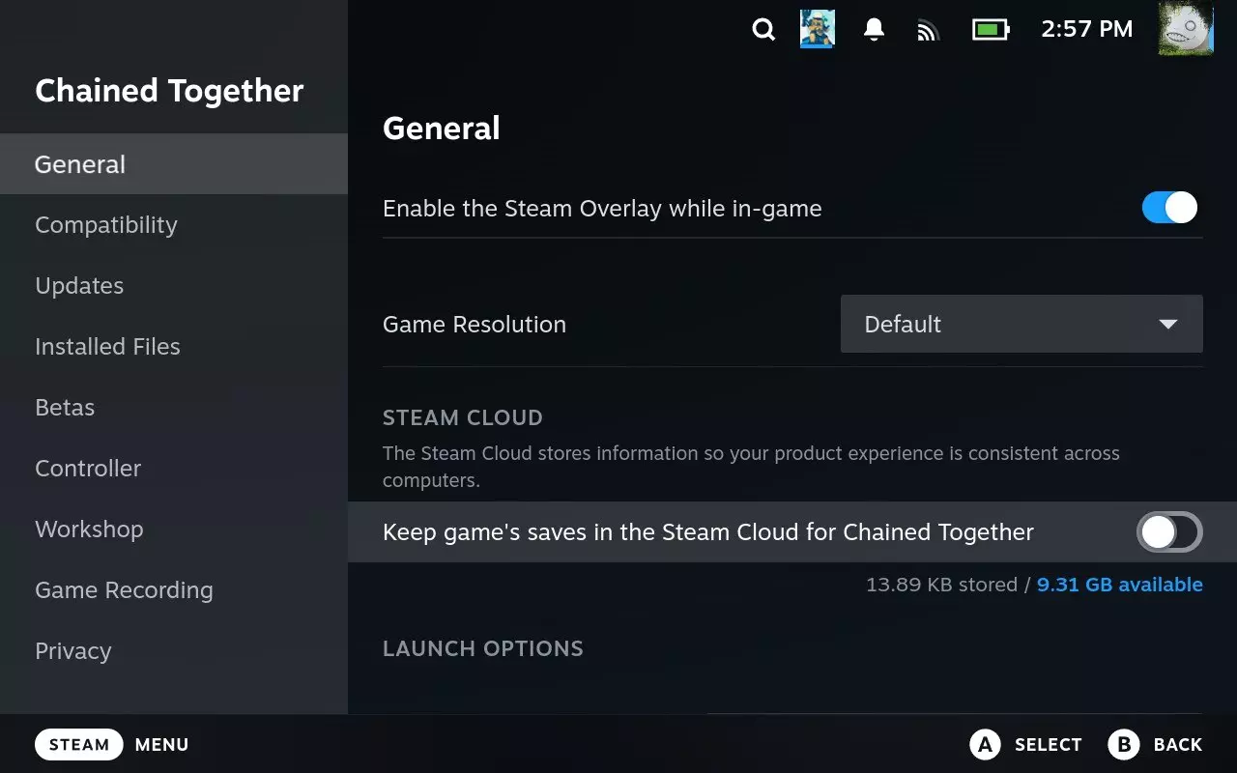Click the STEAM menu button
Image resolution: width=1237 pixels, height=773 pixels.
[x=79, y=744]
